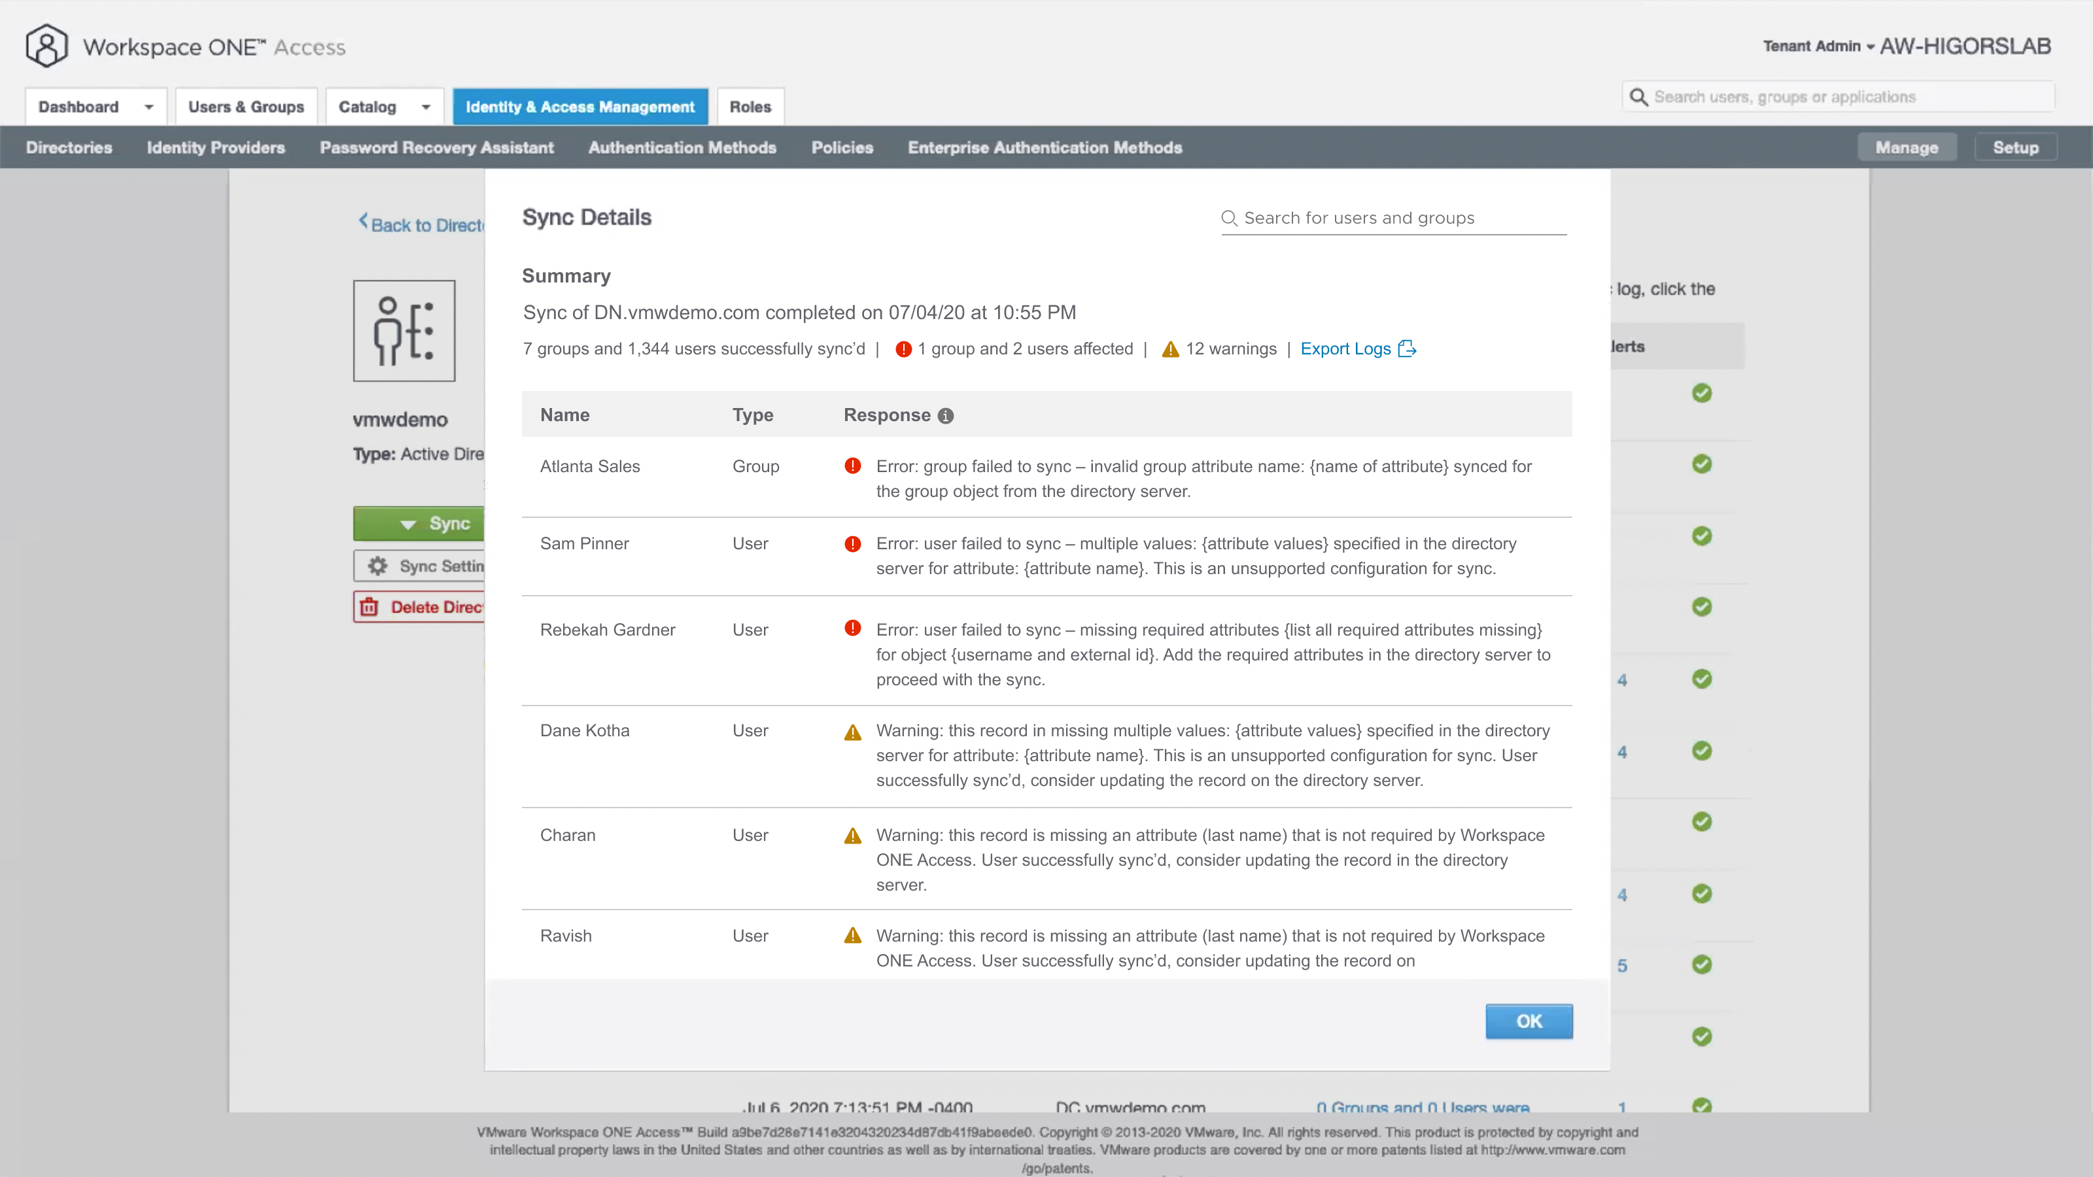This screenshot has height=1177, width=2093.
Task: Open the Identity Providers submenu item
Action: 215,148
